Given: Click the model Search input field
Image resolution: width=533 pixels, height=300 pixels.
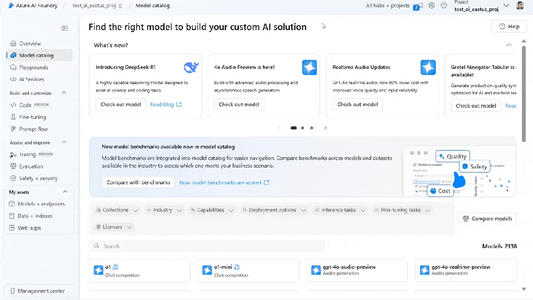Looking at the screenshot, I should tap(207, 246).
